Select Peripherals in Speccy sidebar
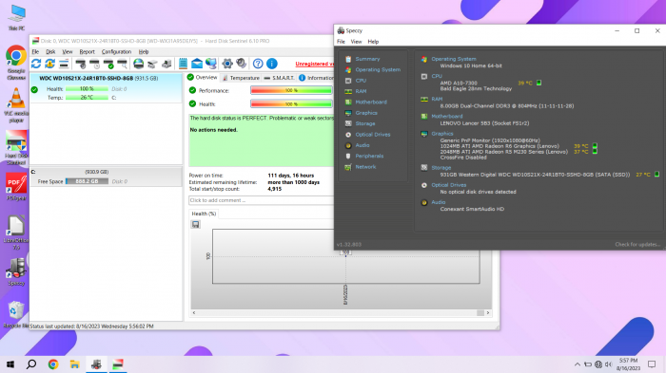Viewport: 666px width, 373px height. pos(369,156)
